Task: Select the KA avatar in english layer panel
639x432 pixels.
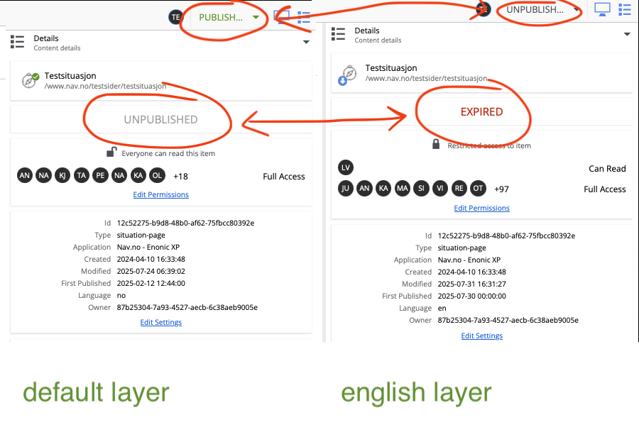Action: (x=383, y=188)
